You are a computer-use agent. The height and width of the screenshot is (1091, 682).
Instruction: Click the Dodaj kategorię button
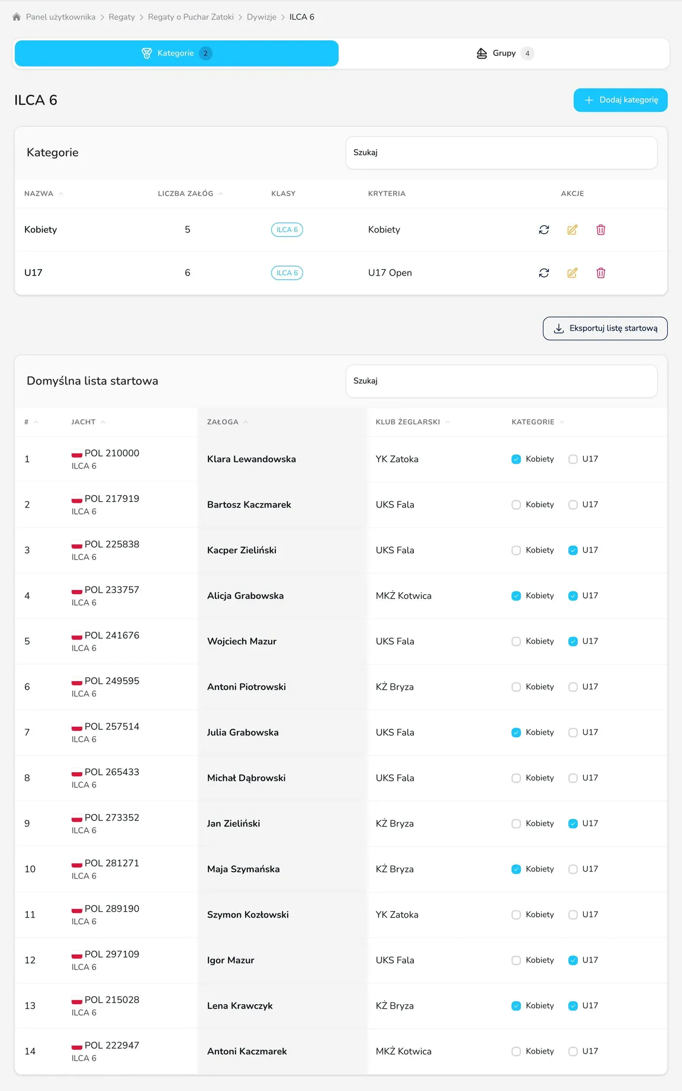click(x=620, y=100)
